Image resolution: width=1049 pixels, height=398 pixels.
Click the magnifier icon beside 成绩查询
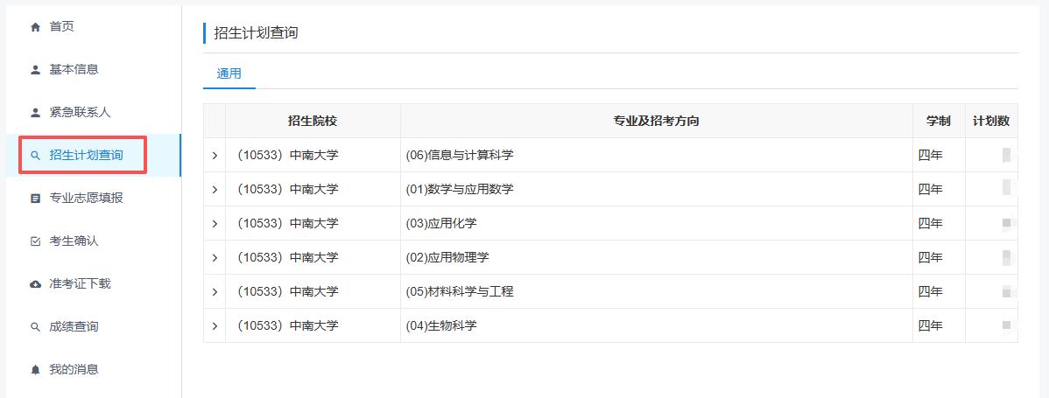[x=35, y=327]
